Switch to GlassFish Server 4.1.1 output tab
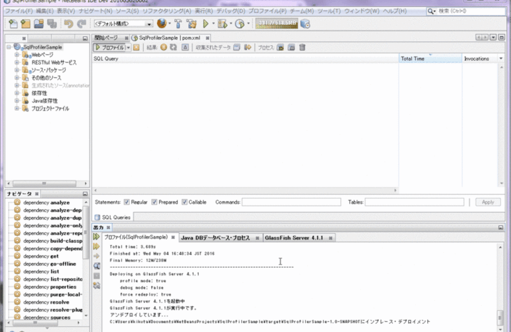Screen dimensions: 511x332 (294, 238)
